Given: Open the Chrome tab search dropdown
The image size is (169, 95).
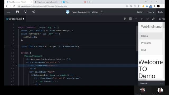Looking at the screenshot, I should coord(146,2).
